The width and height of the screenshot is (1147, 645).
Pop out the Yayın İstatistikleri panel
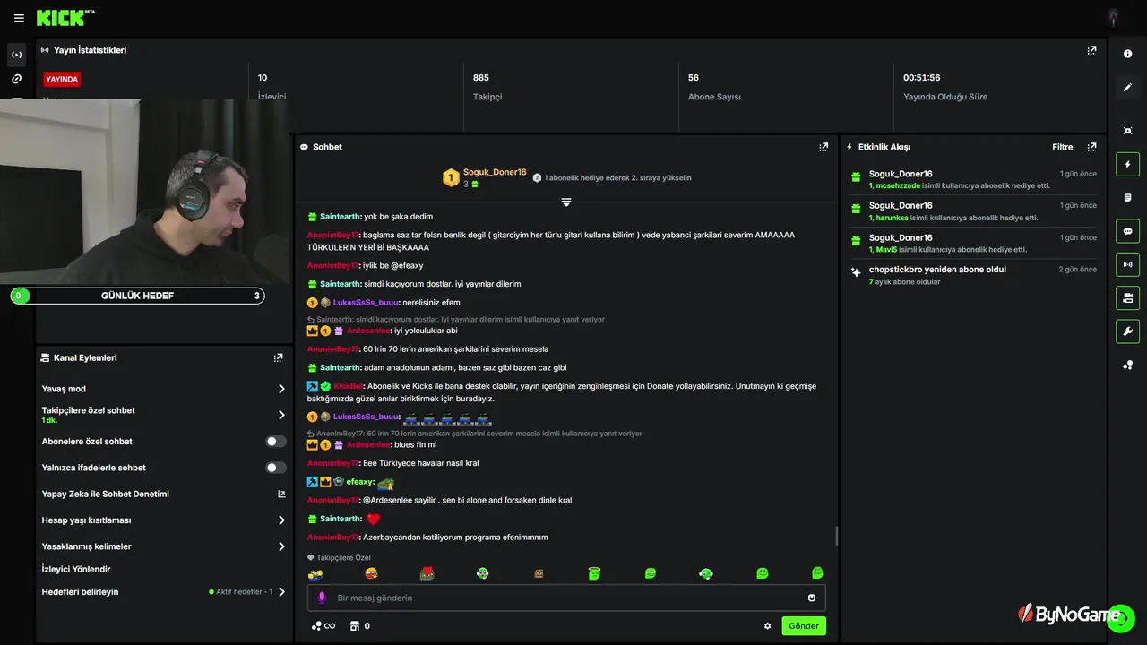click(1091, 50)
